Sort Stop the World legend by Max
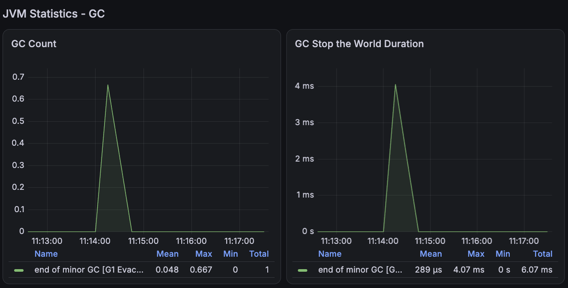Image resolution: width=568 pixels, height=288 pixels. 476,254
